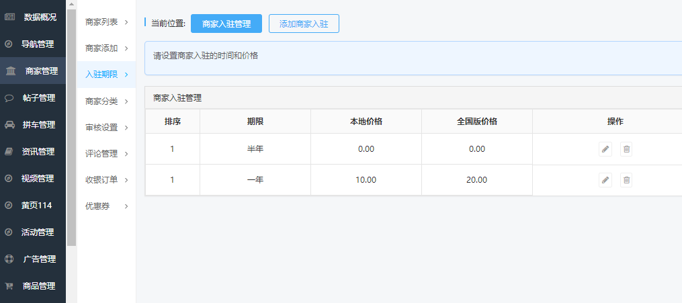The width and height of the screenshot is (682, 303).
Task: Click the lifebuoy icon beside 广告管理
Action: point(9,259)
